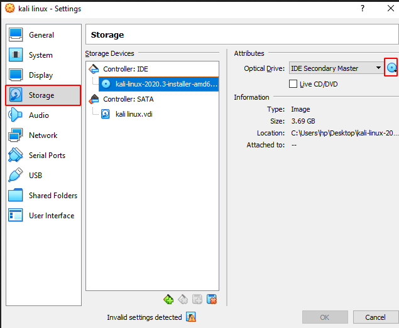Image resolution: width=399 pixels, height=328 pixels.
Task: Select the kali-linux-2020.3-installer ISO entry
Action: click(158, 84)
